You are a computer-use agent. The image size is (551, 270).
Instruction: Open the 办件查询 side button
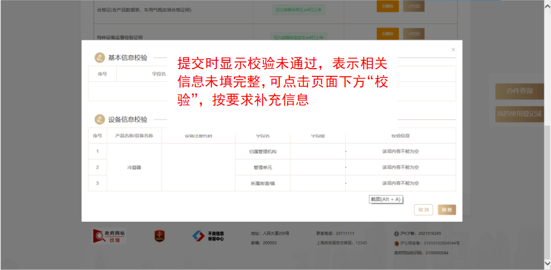pos(519,91)
